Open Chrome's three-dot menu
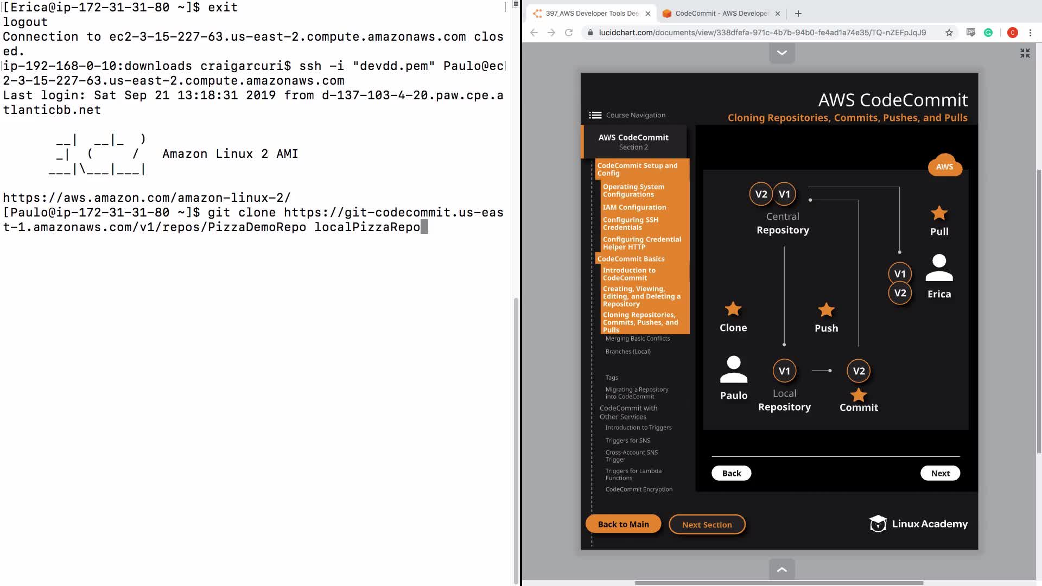Image resolution: width=1042 pixels, height=586 pixels. tap(1030, 33)
